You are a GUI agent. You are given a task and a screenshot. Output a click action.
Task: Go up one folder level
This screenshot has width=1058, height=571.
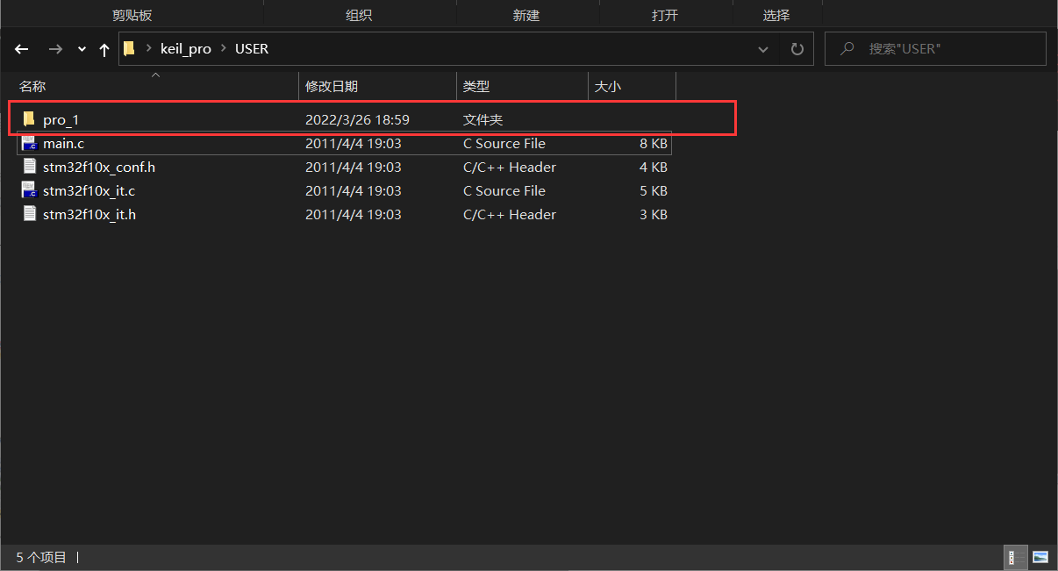(x=104, y=49)
